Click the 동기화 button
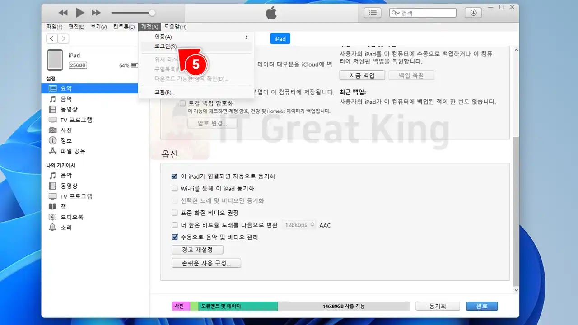The image size is (578, 325). coord(438,306)
